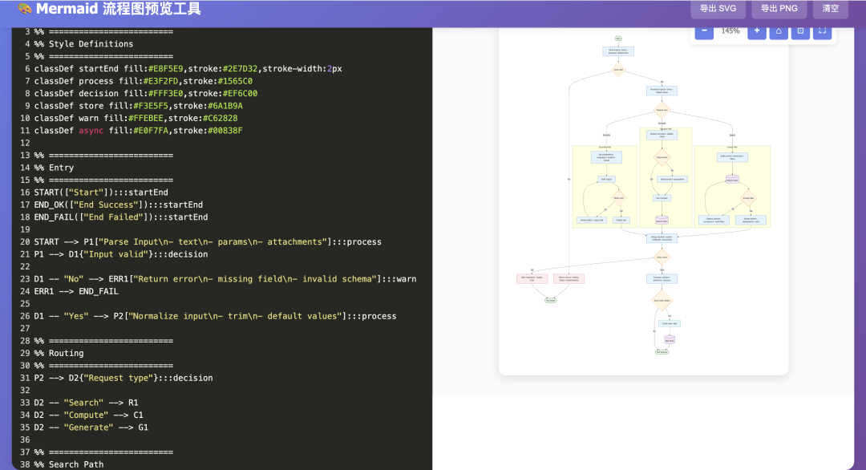
Task: Click the 导出 PNG button
Action: pyautogui.click(x=779, y=9)
